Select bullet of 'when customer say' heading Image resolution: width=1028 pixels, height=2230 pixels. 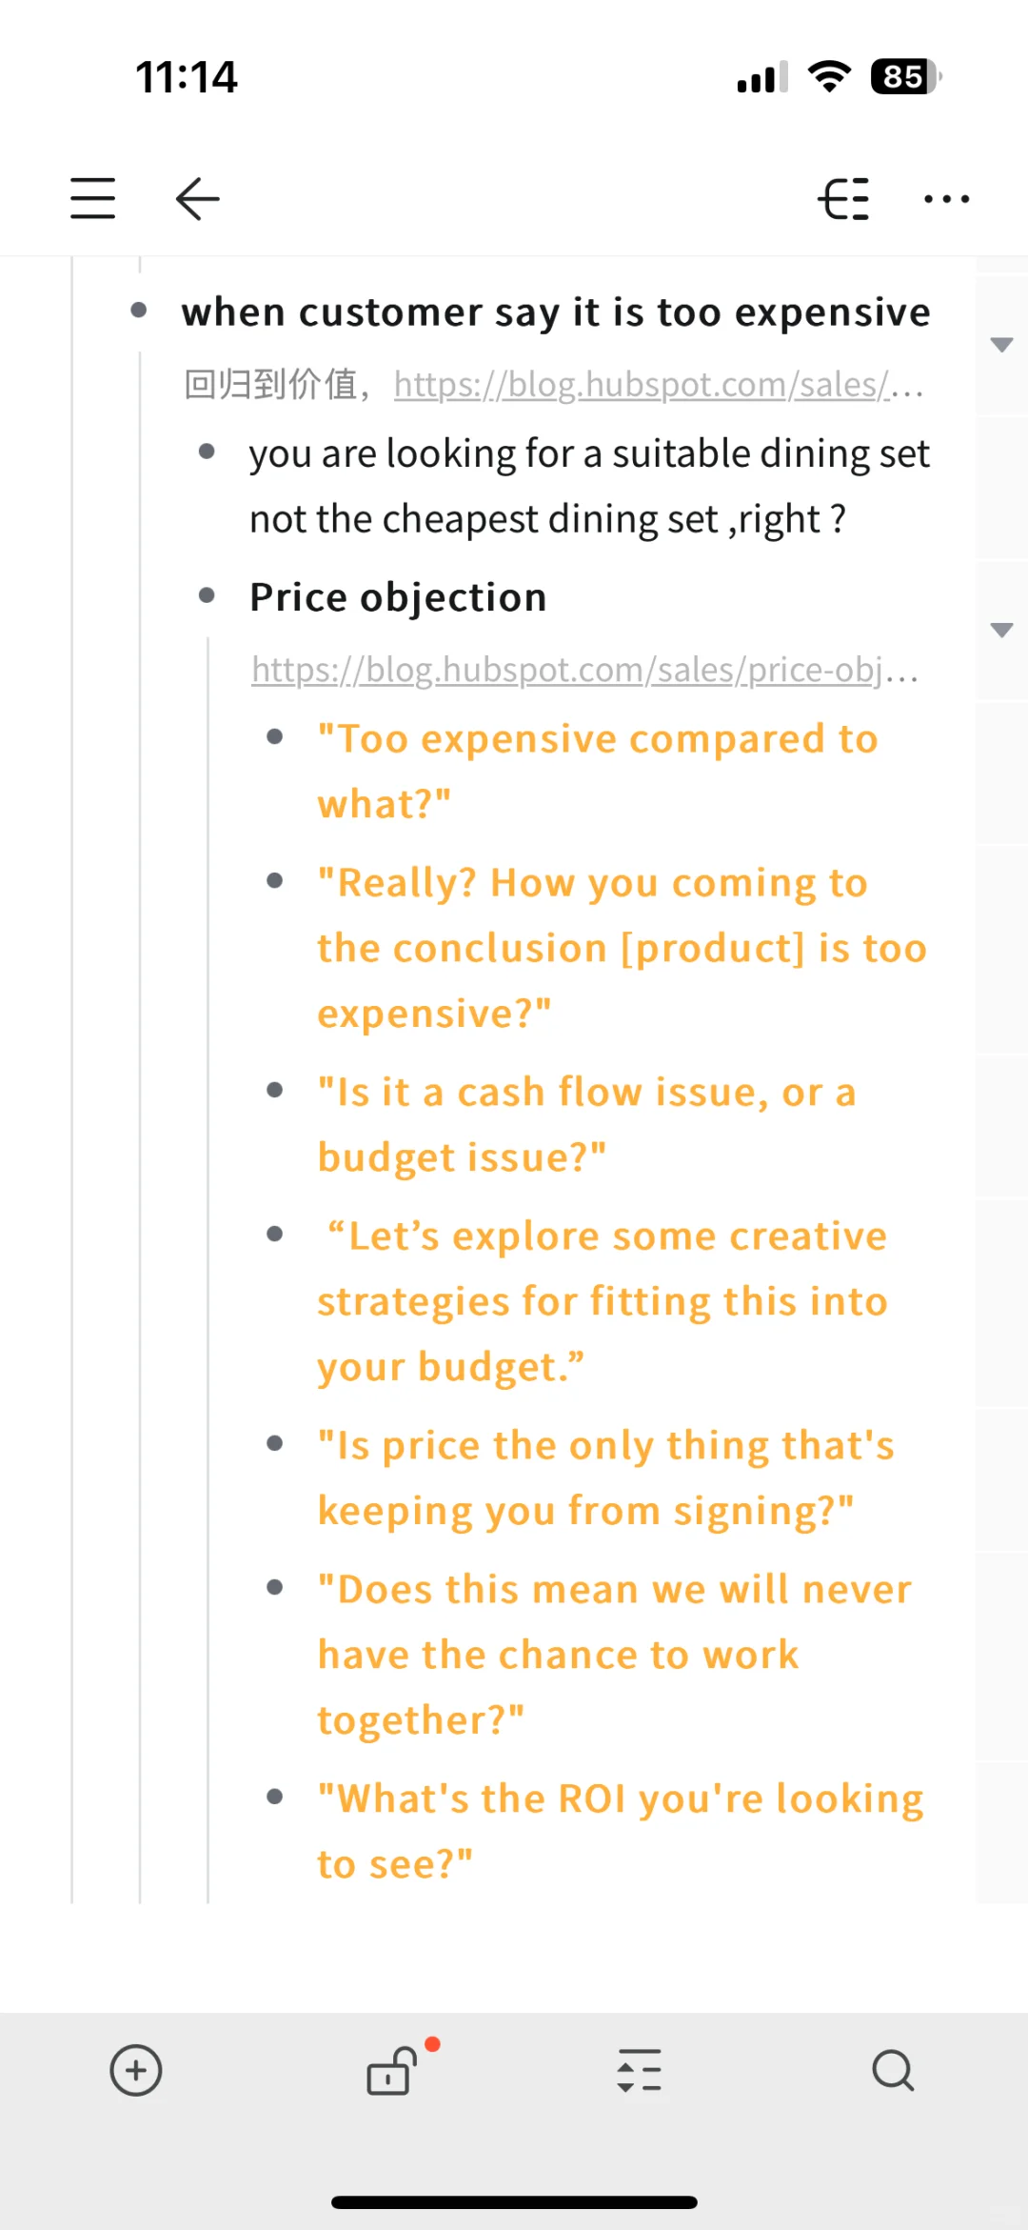pos(139,311)
